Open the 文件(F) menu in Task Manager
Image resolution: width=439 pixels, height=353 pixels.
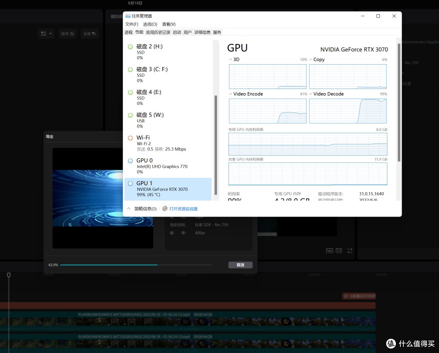point(132,24)
